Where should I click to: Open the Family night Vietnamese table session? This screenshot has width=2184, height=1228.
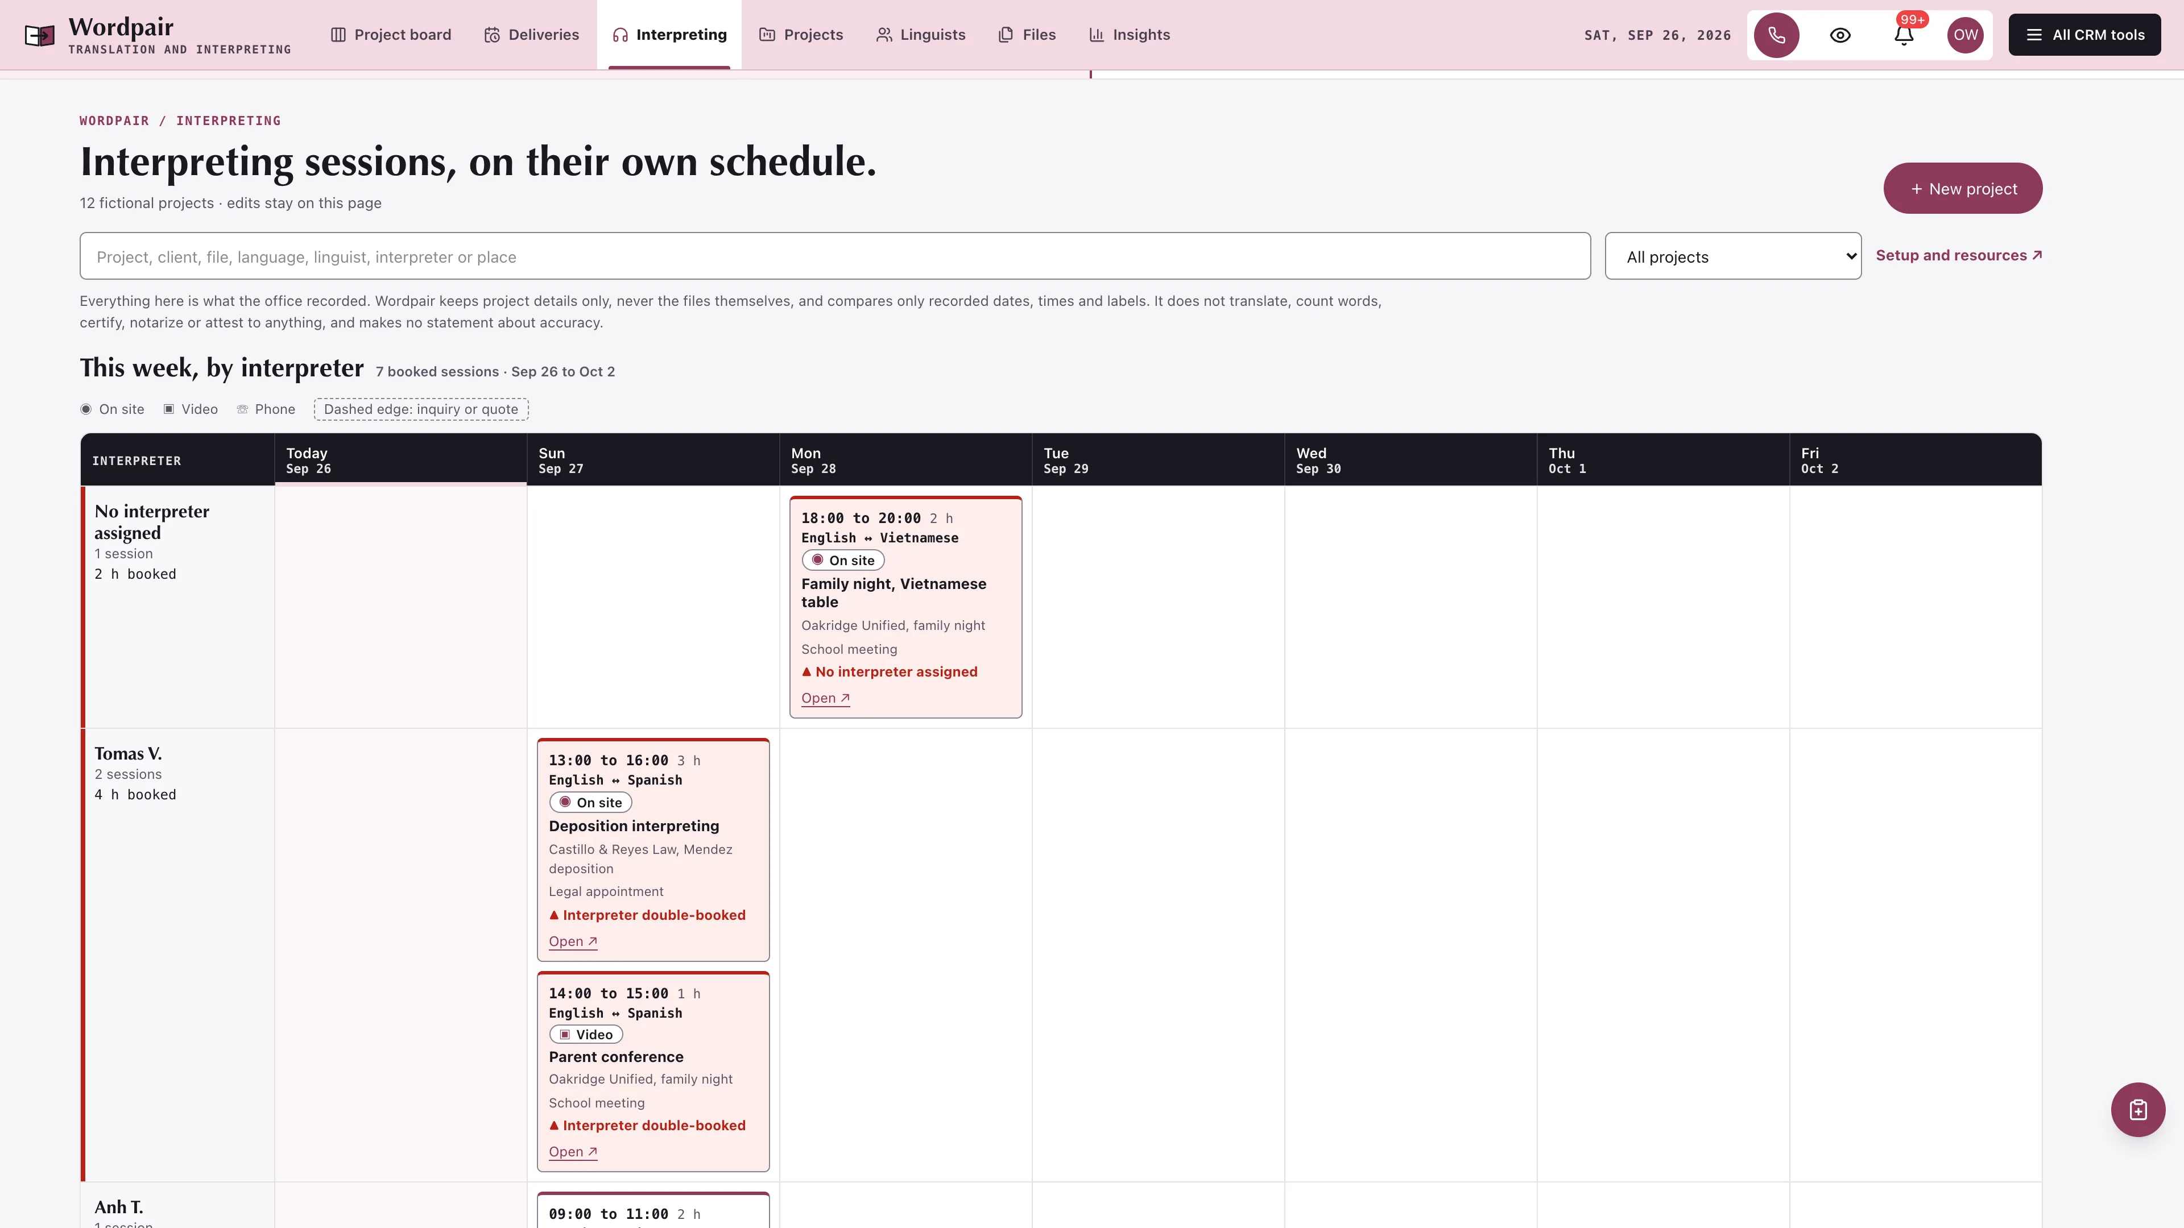point(825,698)
